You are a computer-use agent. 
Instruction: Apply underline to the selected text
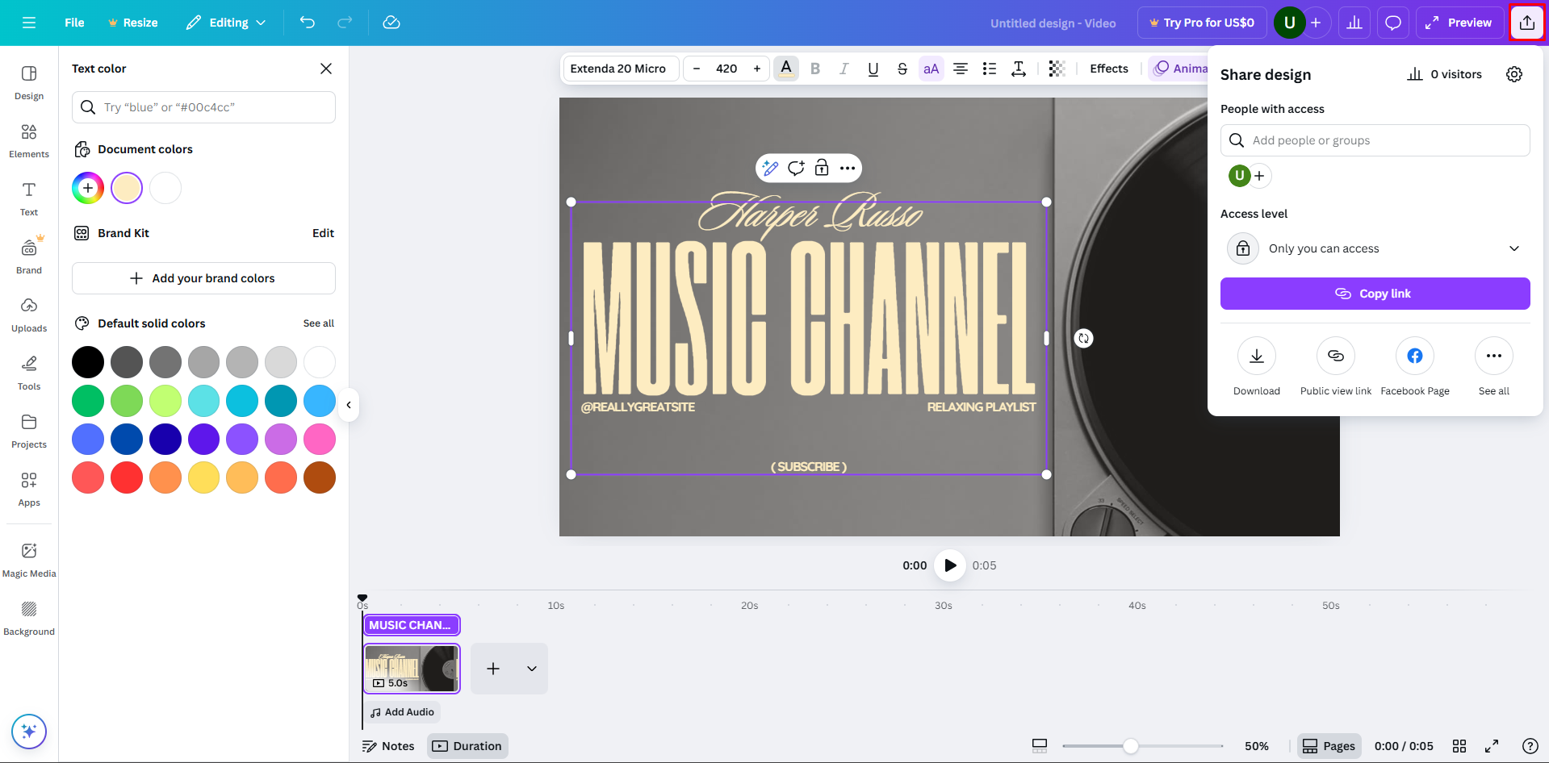pos(873,69)
